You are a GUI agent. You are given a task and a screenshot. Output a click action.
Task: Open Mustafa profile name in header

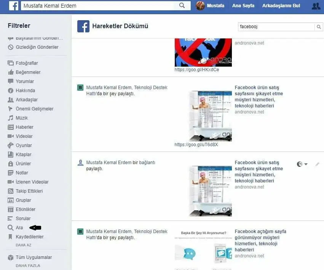tap(215, 6)
